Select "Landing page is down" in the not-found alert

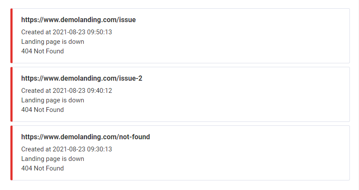[x=52, y=159]
